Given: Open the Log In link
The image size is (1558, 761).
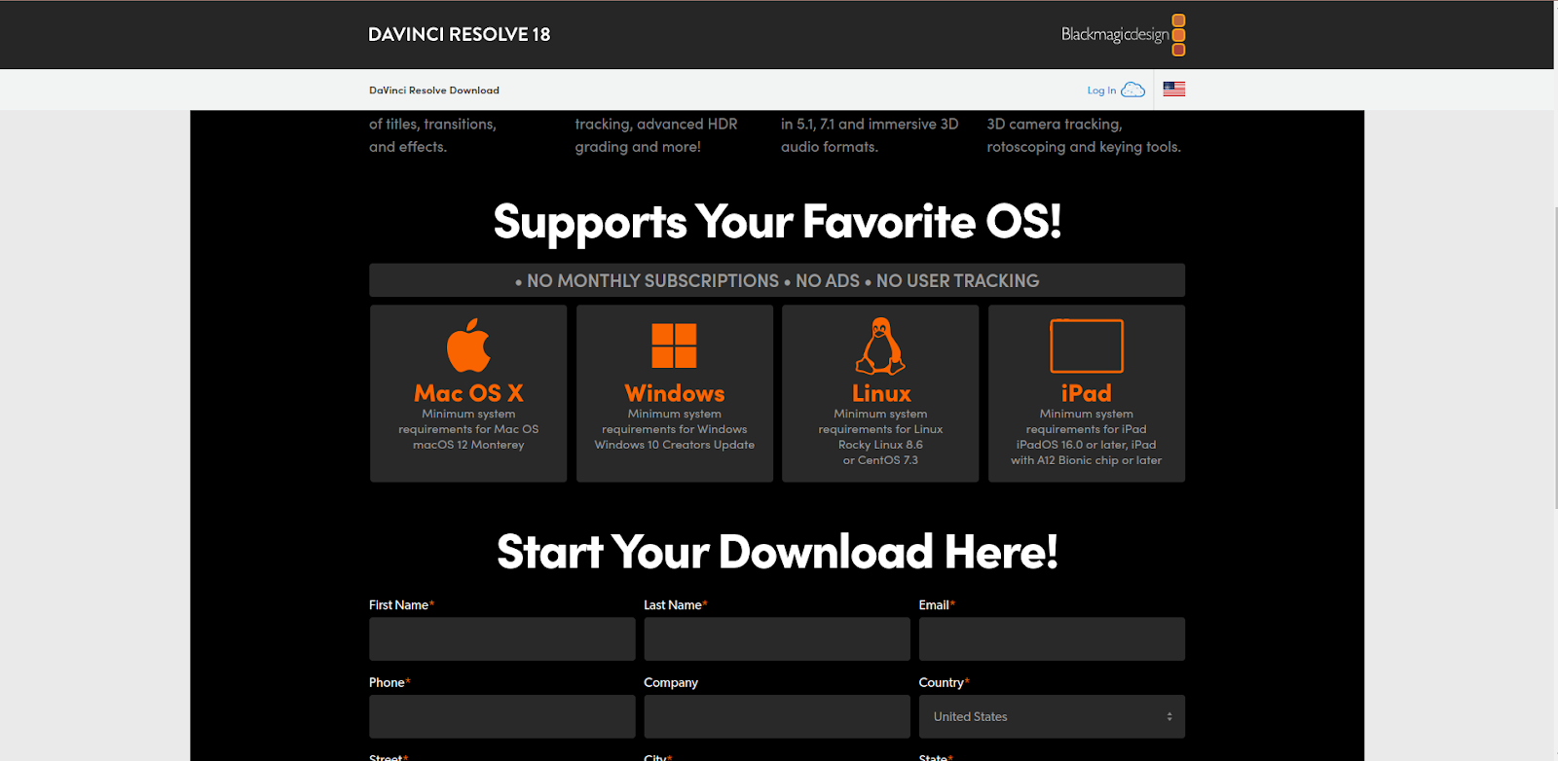Looking at the screenshot, I should [x=1101, y=91].
